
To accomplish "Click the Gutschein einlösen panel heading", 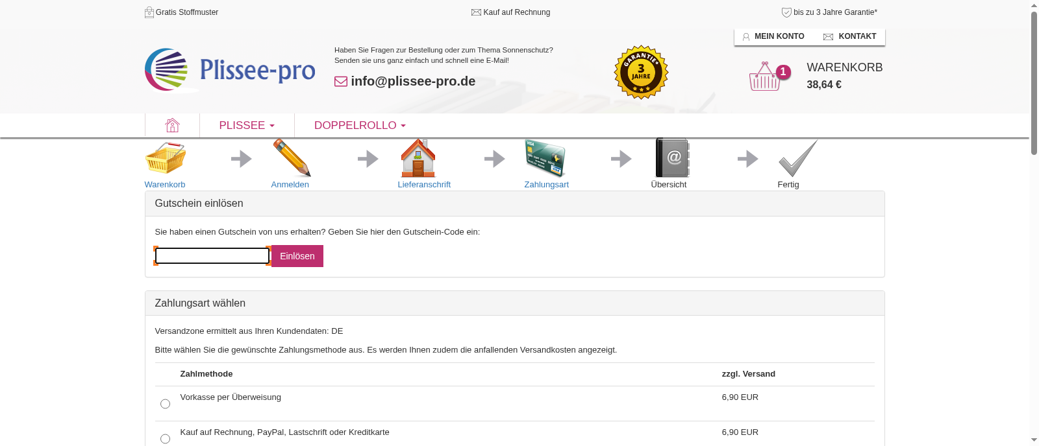I will [199, 204].
